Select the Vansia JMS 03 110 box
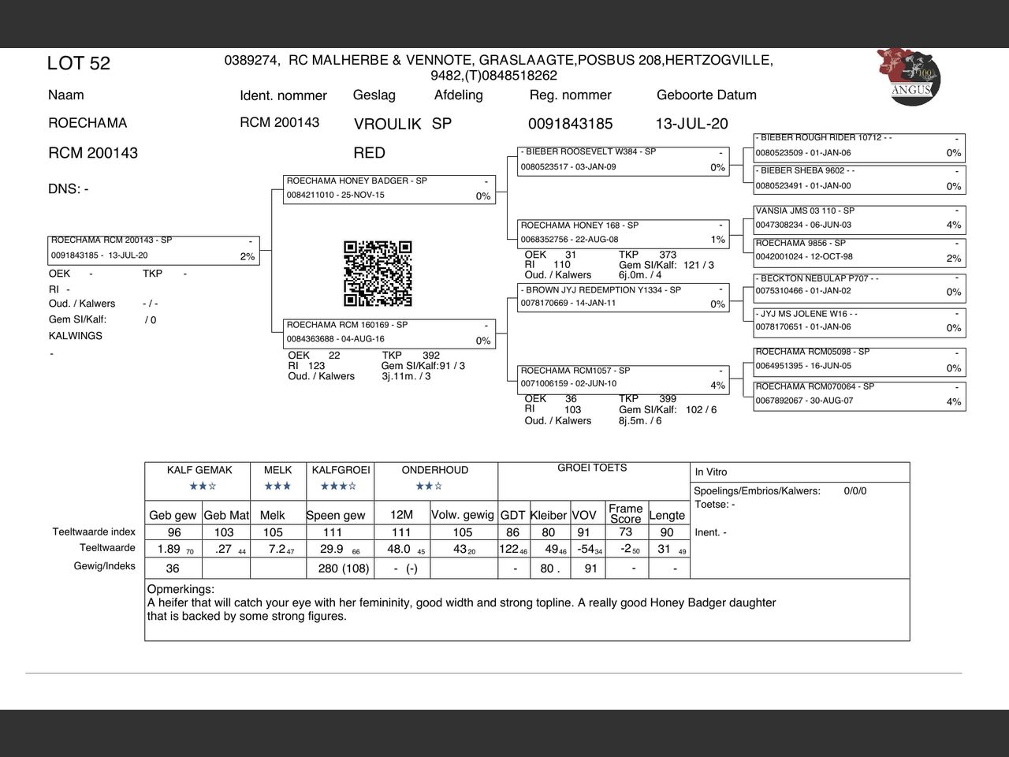Viewport: 1009px width, 757px height. click(858, 218)
